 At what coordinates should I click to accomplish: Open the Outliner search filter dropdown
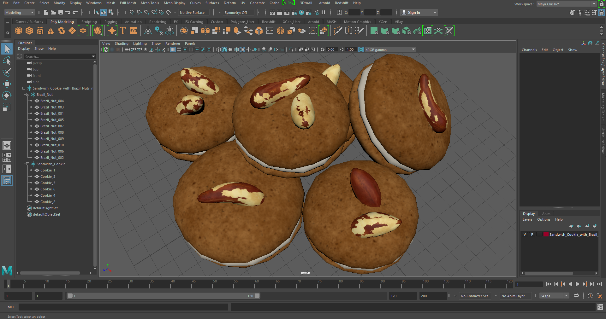pos(93,56)
